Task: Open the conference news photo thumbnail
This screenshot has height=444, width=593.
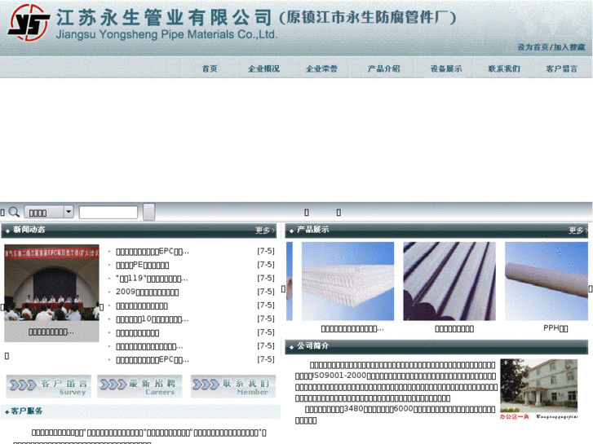Action: pos(52,283)
